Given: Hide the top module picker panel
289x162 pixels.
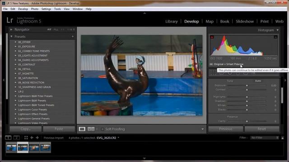Looking at the screenshot, I should pyautogui.click(x=144, y=13).
